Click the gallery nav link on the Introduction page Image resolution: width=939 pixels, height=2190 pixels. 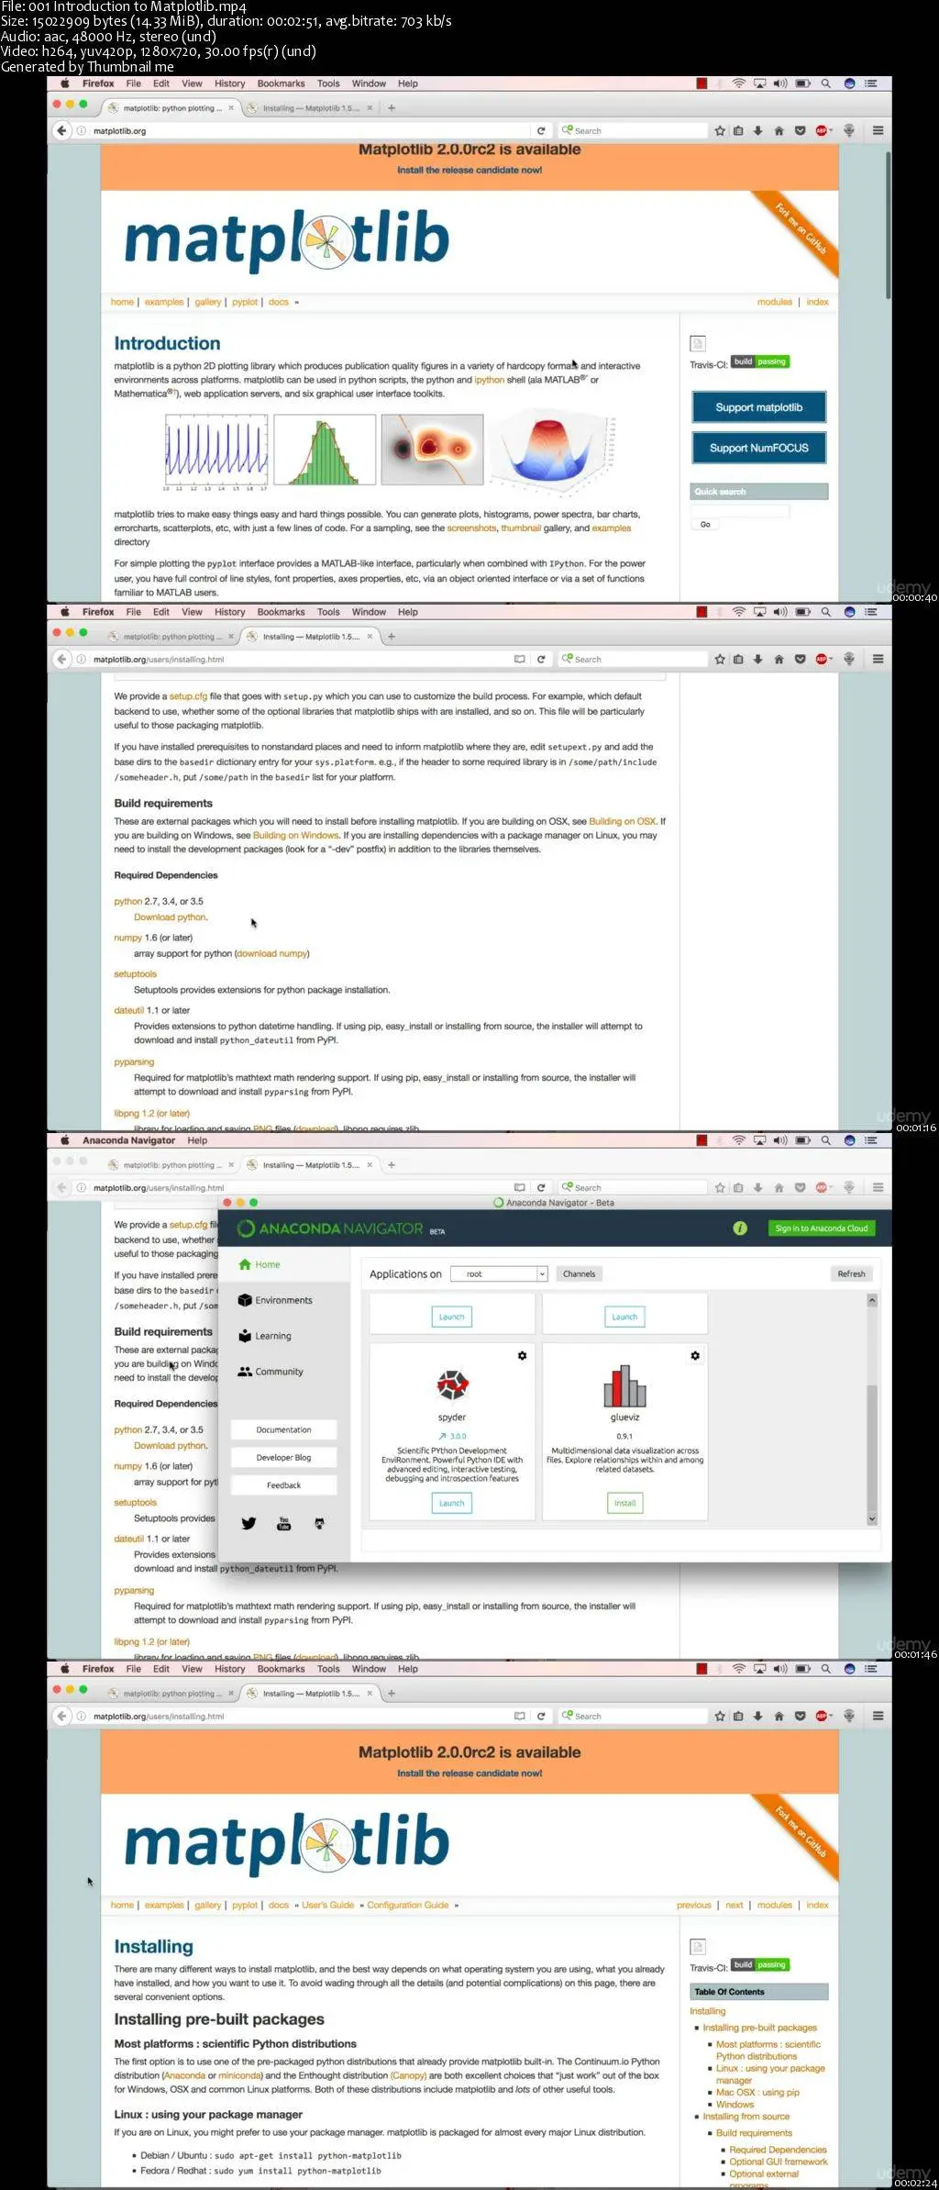208,302
